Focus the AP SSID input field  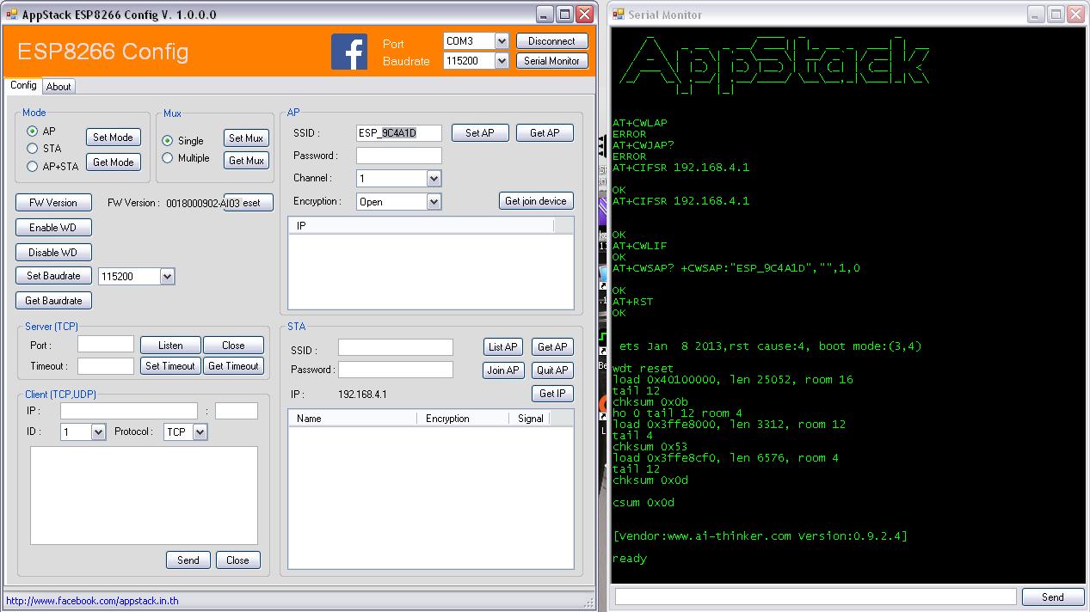coord(399,133)
